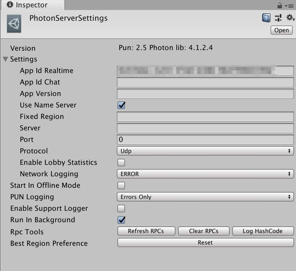Click the Run In Background label
Screen dimensions: 296x271
click(43, 220)
